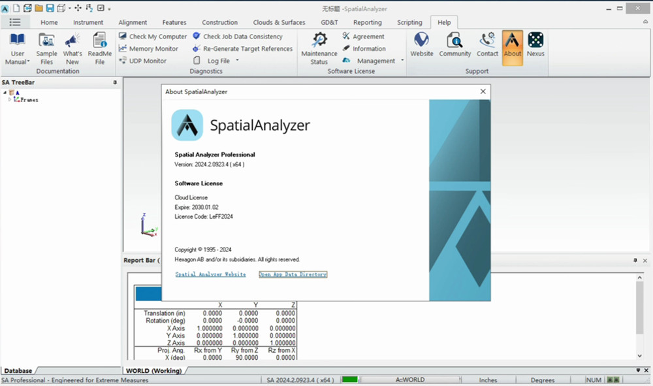The height and width of the screenshot is (386, 653).
Task: Switch to the Alignment ribbon tab
Action: pyautogui.click(x=133, y=22)
